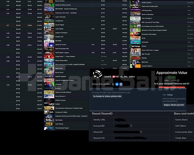Click the 'Vanity URL' row label
Screen dimensions: 194x155
[99, 120]
